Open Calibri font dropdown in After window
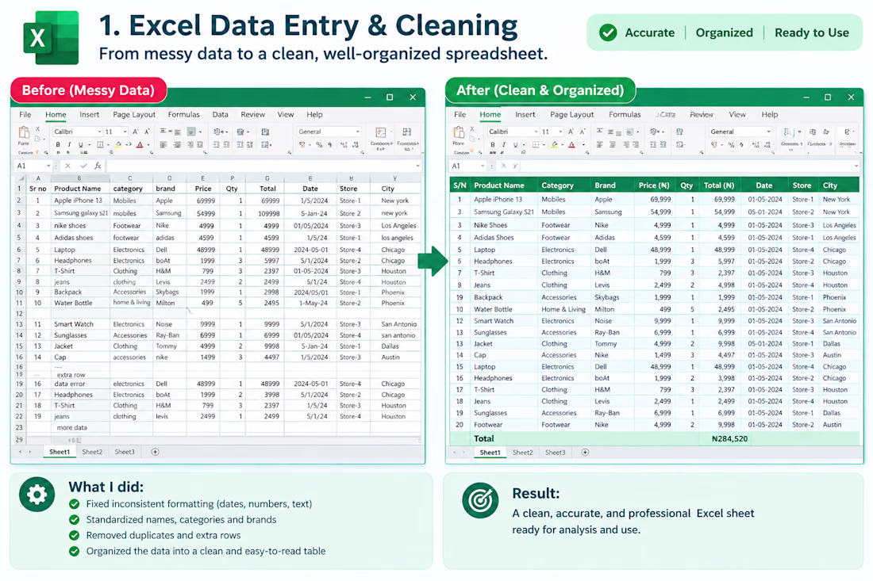The image size is (873, 581). (x=536, y=132)
